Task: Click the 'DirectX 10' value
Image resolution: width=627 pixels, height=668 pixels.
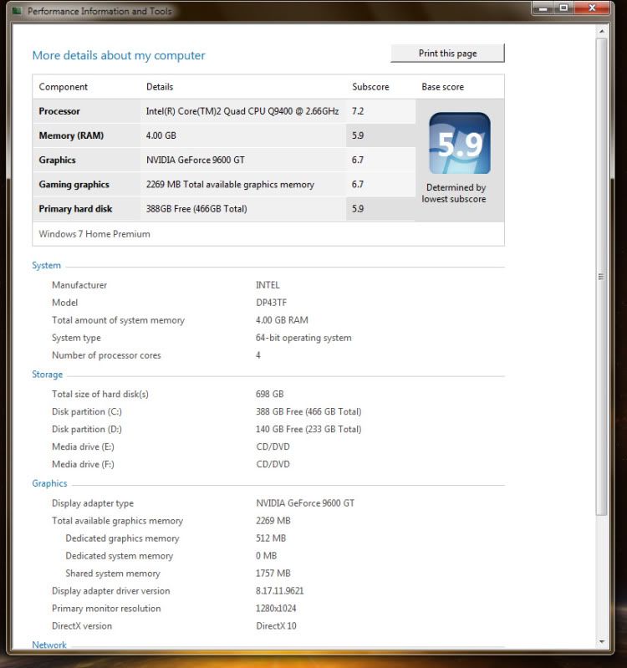Action: click(276, 626)
